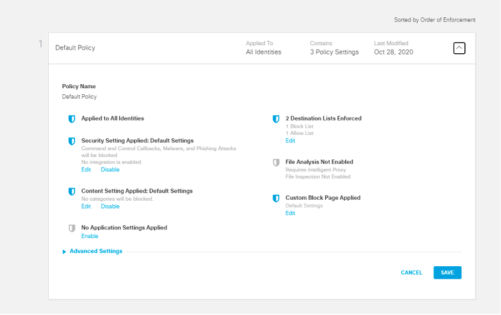This screenshot has height=315, width=501.
Task: Click the 3 Policy Settings summary text
Action: tap(334, 52)
